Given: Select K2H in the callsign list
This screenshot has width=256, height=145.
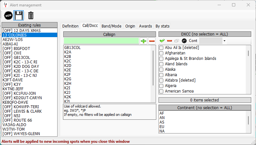Looking at the screenshot, I should [x=107, y=84].
